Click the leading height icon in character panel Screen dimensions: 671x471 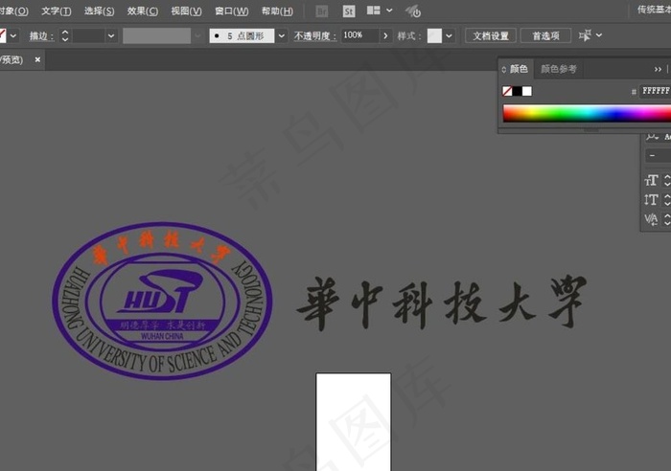click(x=651, y=199)
